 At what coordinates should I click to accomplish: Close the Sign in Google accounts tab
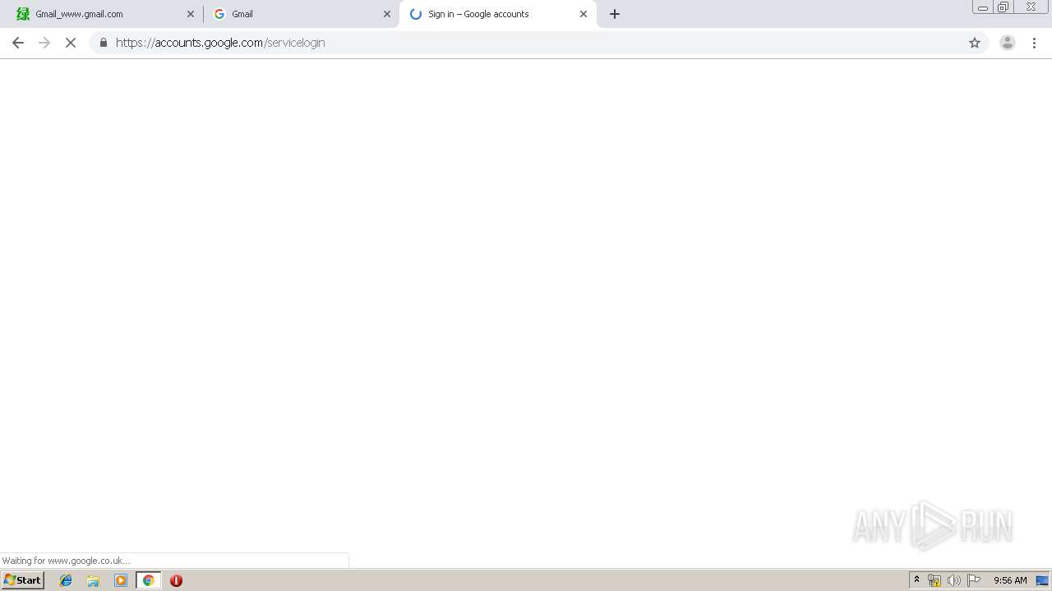[x=584, y=14]
